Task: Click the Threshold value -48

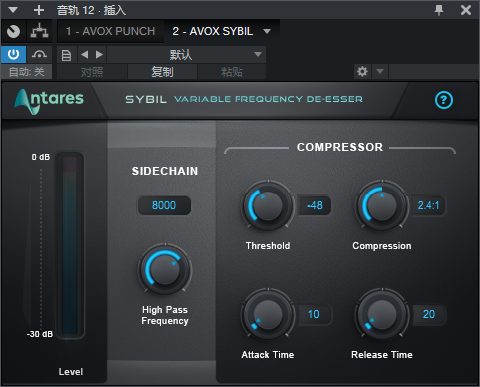Action: coord(315,205)
